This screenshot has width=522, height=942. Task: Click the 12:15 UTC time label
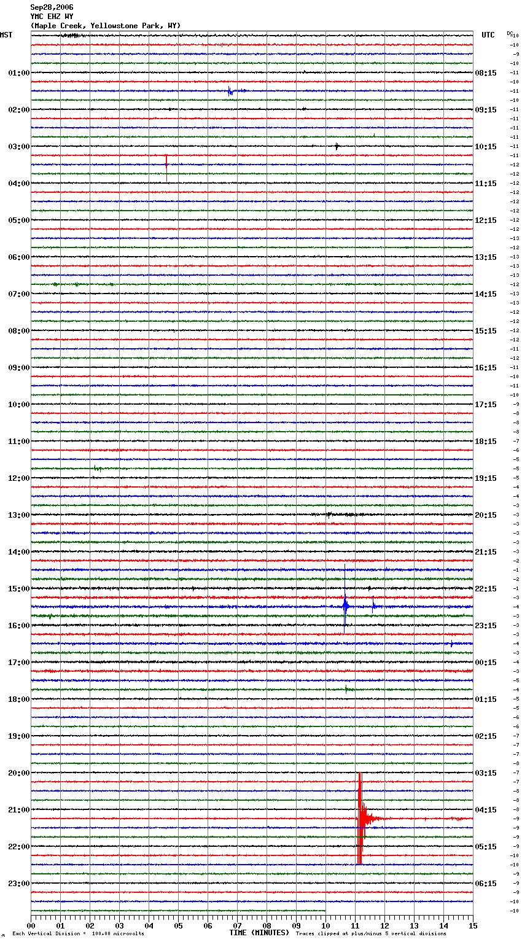pos(486,220)
